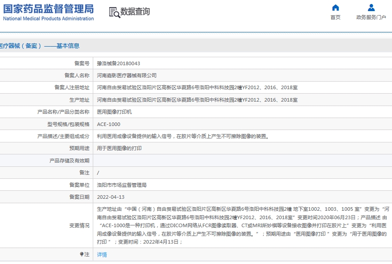Select filing date 2022-04-13
The height and width of the screenshot is (264, 392).
point(111,197)
